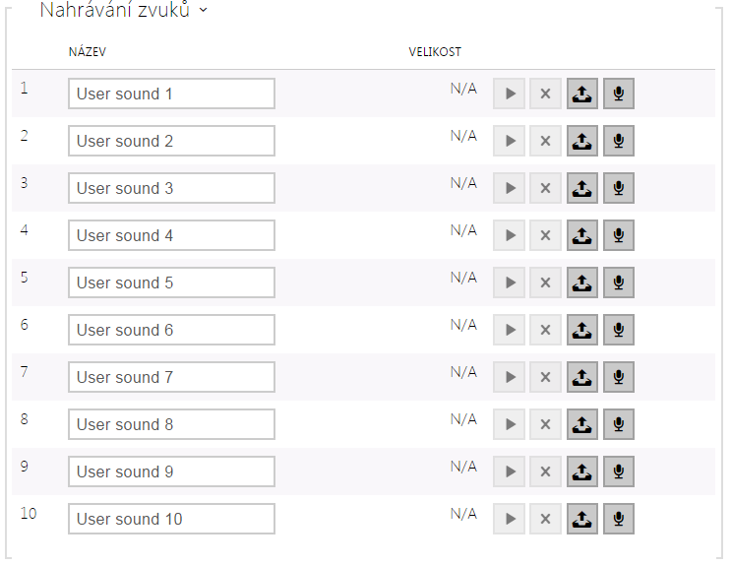Upload a file for User sound 7
Viewport: 731px width, 565px height.
582,377
